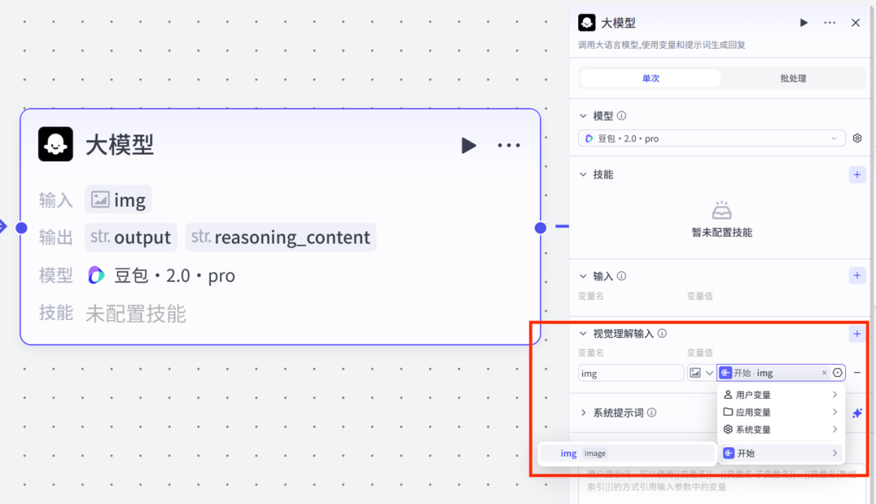The width and height of the screenshot is (876, 504).
Task: Click the reasoning_content tag on node card
Action: tap(281, 237)
